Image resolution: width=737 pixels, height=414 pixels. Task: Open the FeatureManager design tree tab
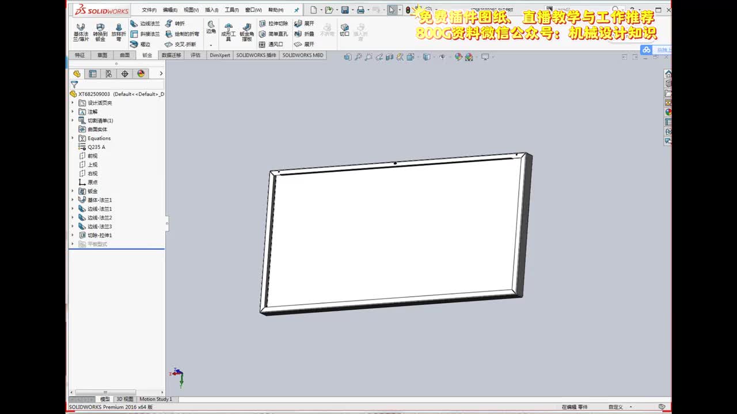pyautogui.click(x=77, y=74)
